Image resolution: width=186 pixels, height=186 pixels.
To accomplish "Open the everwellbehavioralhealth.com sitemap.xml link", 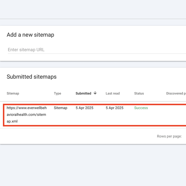I will point(27,114).
